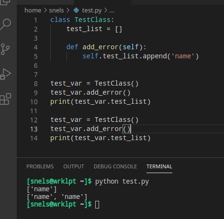Click the terminal cursor at last prompt
Screen dimensions: 224x219
[x=97, y=205]
